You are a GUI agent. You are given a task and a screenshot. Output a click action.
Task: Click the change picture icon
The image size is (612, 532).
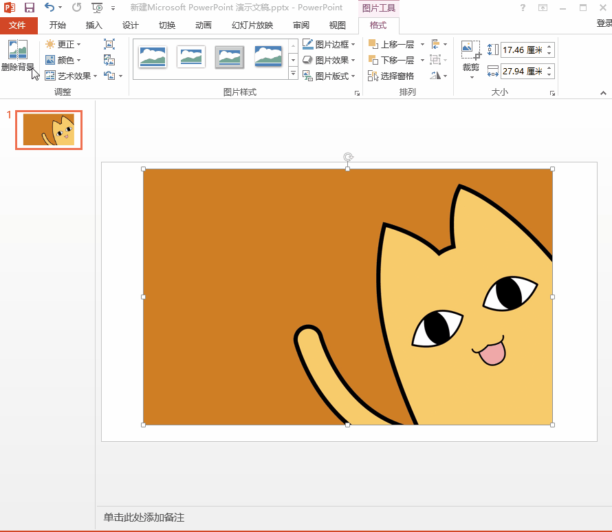109,60
